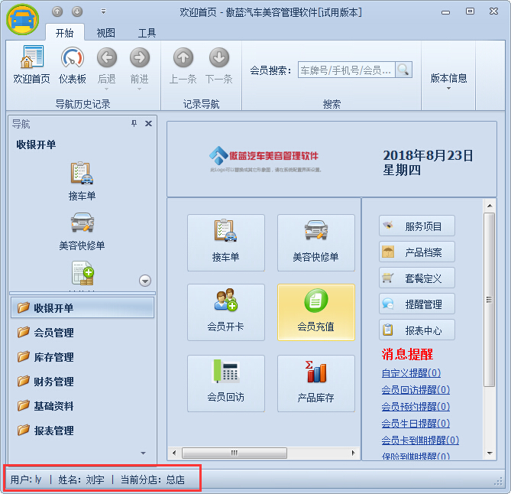Viewport: 511px width, 494px height.
Task: Click the member search magnifier button
Action: point(403,70)
